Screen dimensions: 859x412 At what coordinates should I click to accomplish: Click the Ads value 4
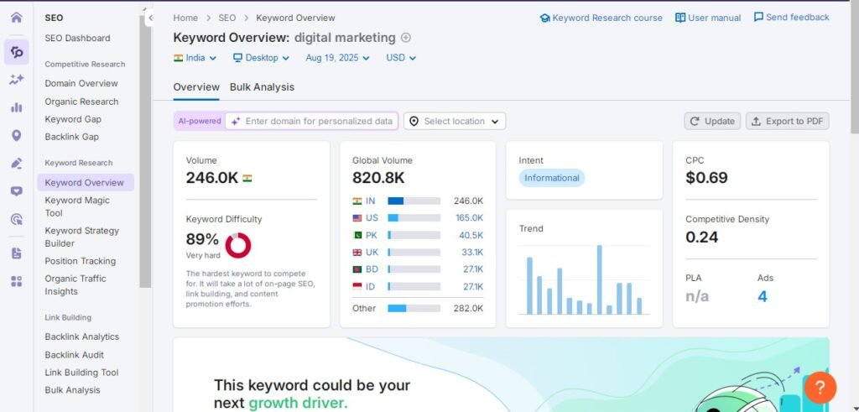[x=762, y=296]
